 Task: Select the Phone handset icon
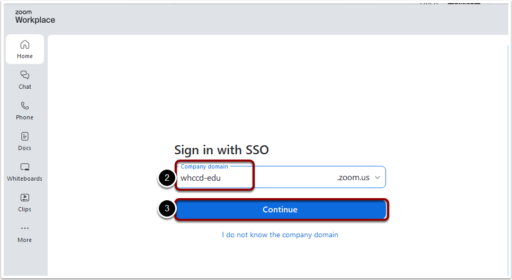pos(25,106)
